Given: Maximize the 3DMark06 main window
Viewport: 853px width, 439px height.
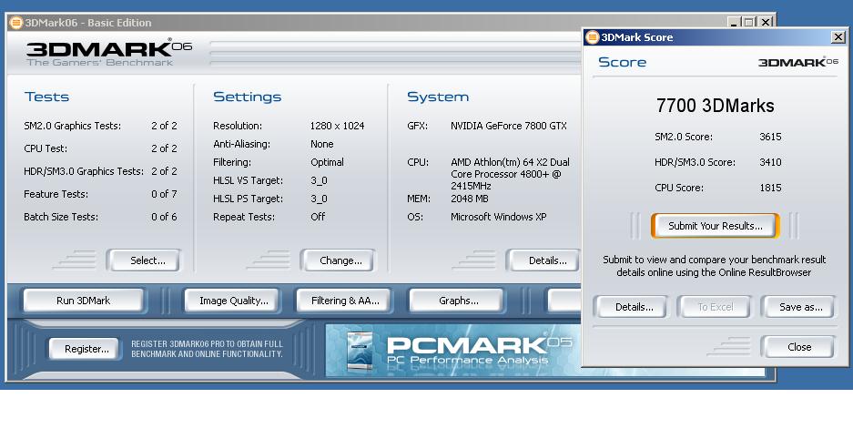Looking at the screenshot, I should click(749, 22).
